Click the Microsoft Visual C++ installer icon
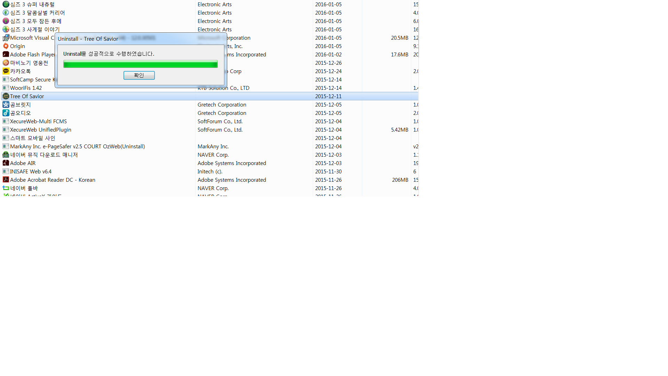Viewport: 668px width, 376px height. click(x=6, y=38)
